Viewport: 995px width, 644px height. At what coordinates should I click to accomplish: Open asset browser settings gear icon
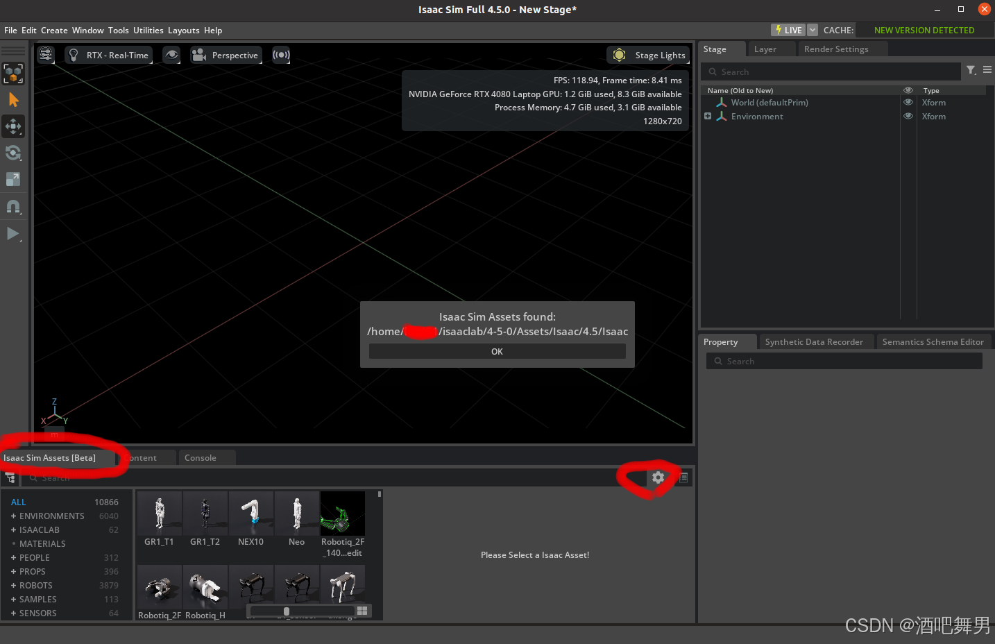[658, 477]
